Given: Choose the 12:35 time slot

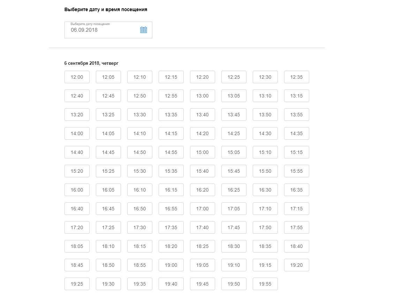Looking at the screenshot, I should pos(297,77).
